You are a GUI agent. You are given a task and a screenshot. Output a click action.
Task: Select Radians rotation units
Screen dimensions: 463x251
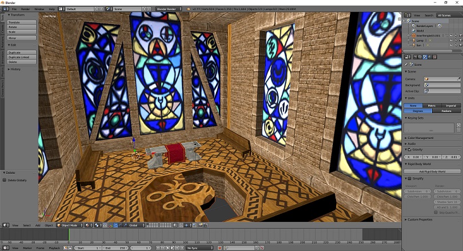446,111
